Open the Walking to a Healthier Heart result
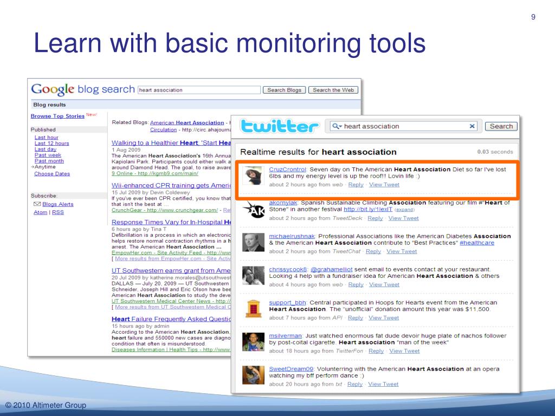Image resolution: width=555 pixels, height=416 pixels. tap(171, 143)
